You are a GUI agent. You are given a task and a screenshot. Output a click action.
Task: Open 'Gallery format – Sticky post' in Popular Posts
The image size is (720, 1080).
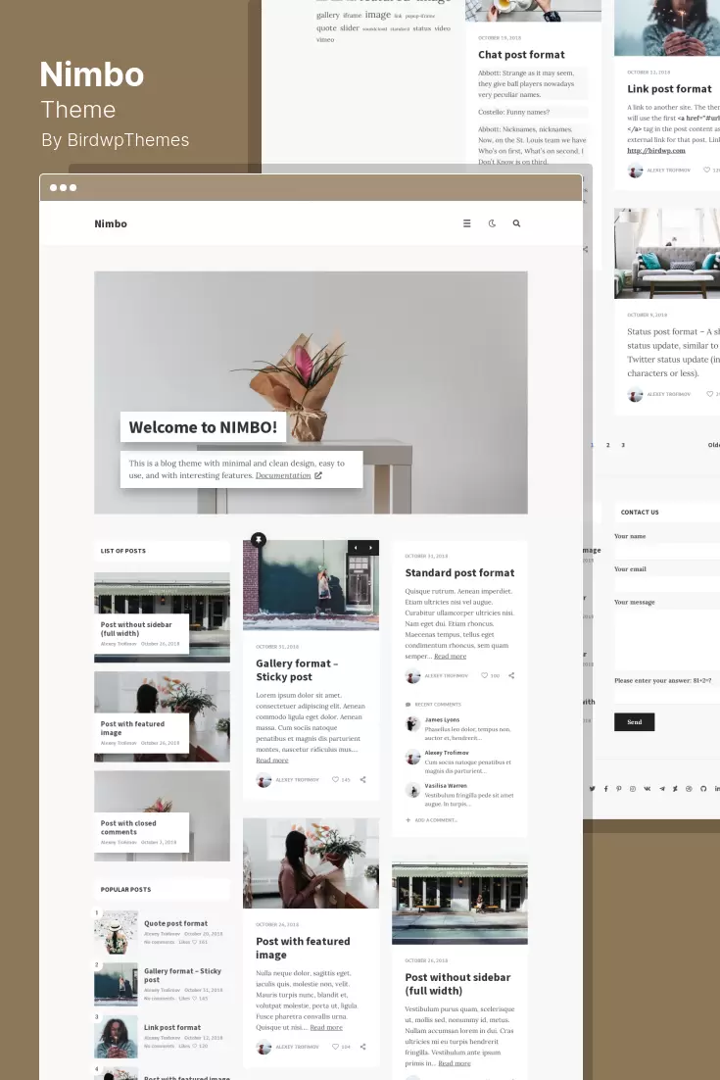click(182, 975)
